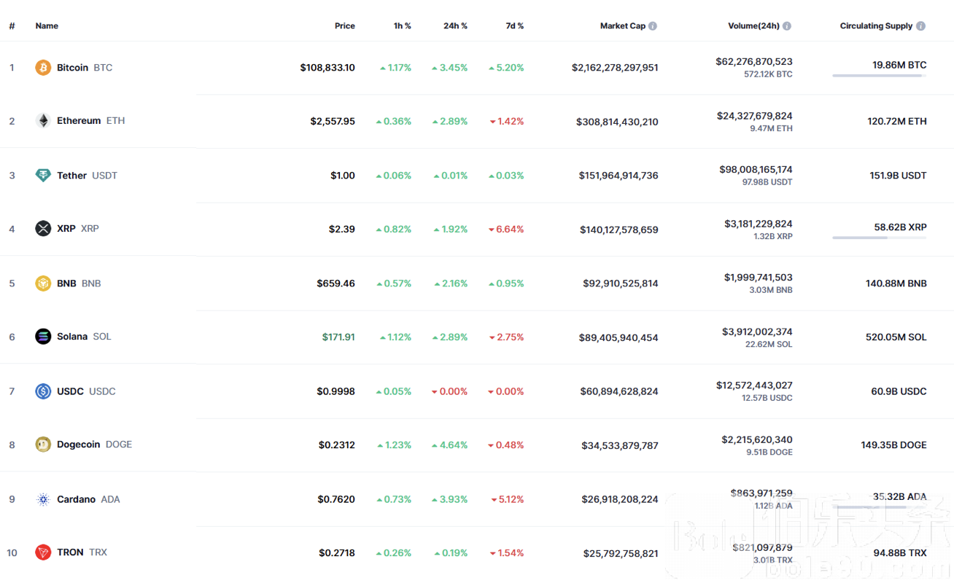Click the BNB logo icon
This screenshot has height=583, width=954.
coord(43,283)
